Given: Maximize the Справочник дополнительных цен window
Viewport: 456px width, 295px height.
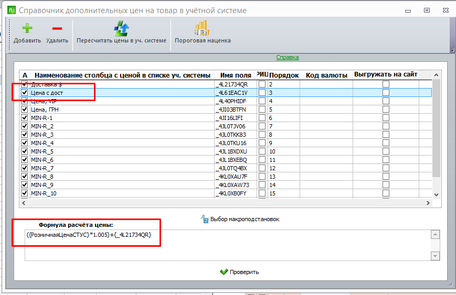Looking at the screenshot, I should (x=427, y=10).
